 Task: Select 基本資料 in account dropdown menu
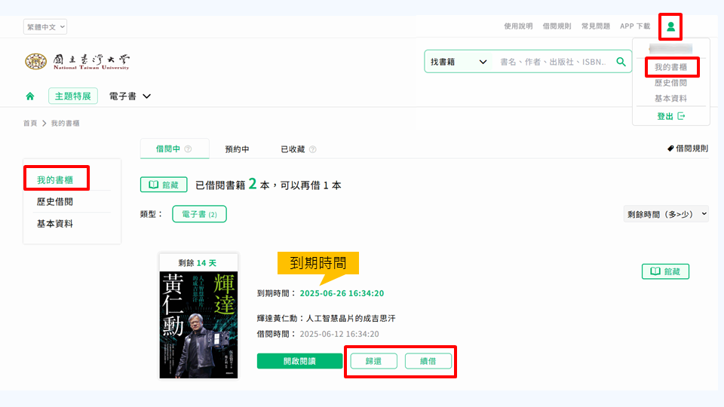point(671,98)
